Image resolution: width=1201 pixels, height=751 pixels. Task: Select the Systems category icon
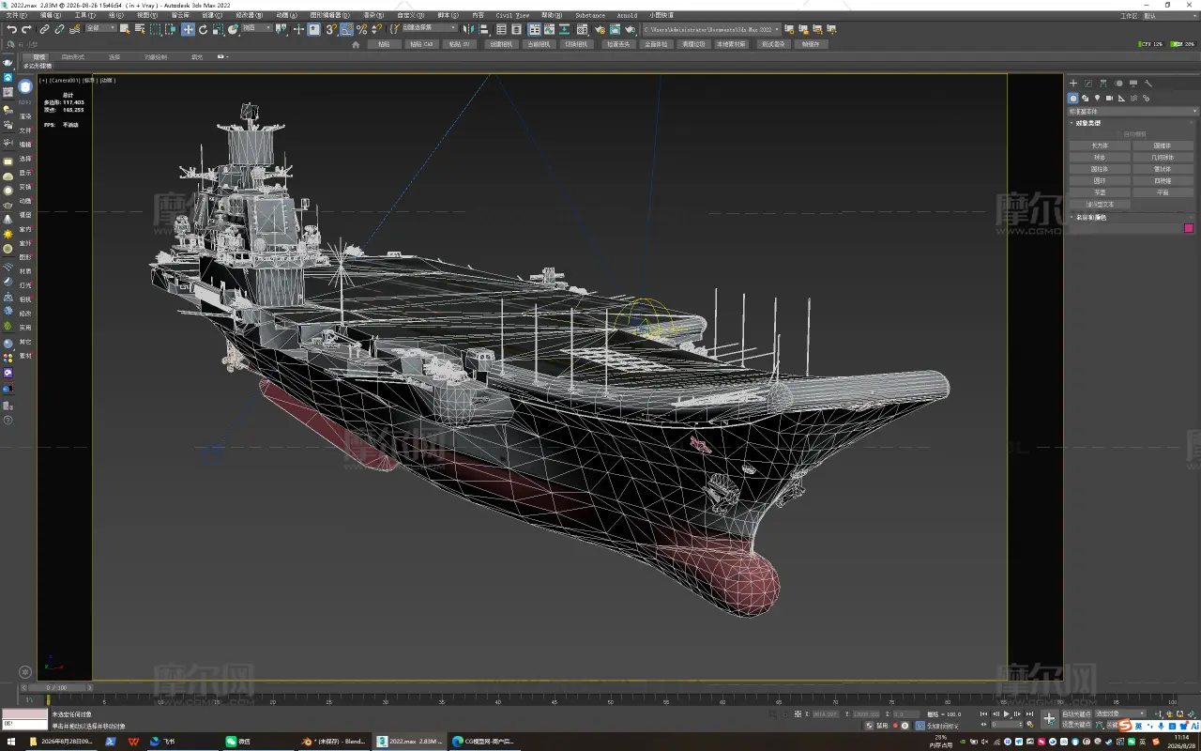(1147, 98)
